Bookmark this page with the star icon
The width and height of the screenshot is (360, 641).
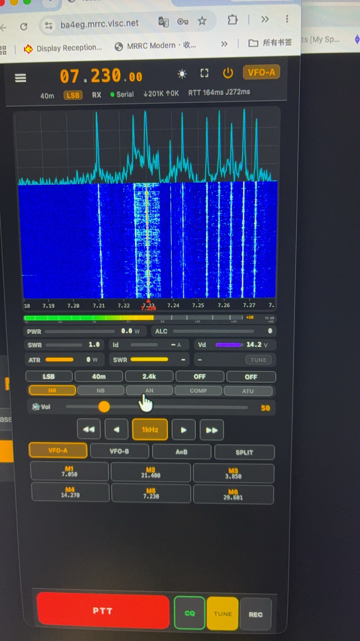click(202, 21)
